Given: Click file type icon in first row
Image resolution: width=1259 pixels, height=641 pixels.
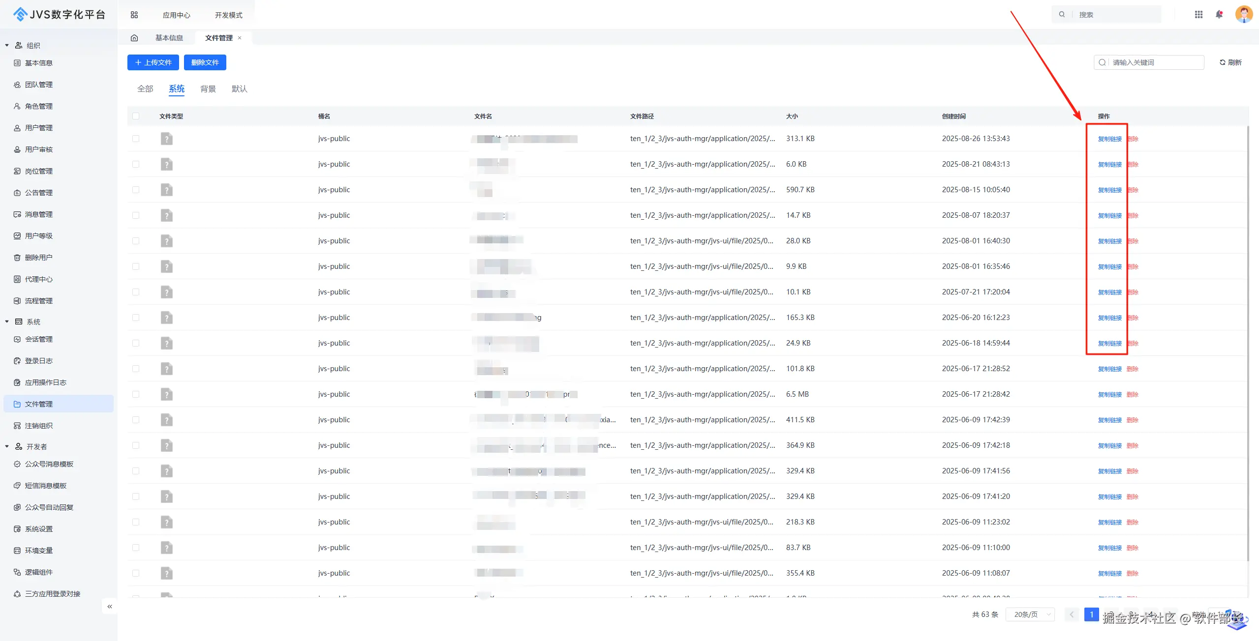Looking at the screenshot, I should coord(167,139).
